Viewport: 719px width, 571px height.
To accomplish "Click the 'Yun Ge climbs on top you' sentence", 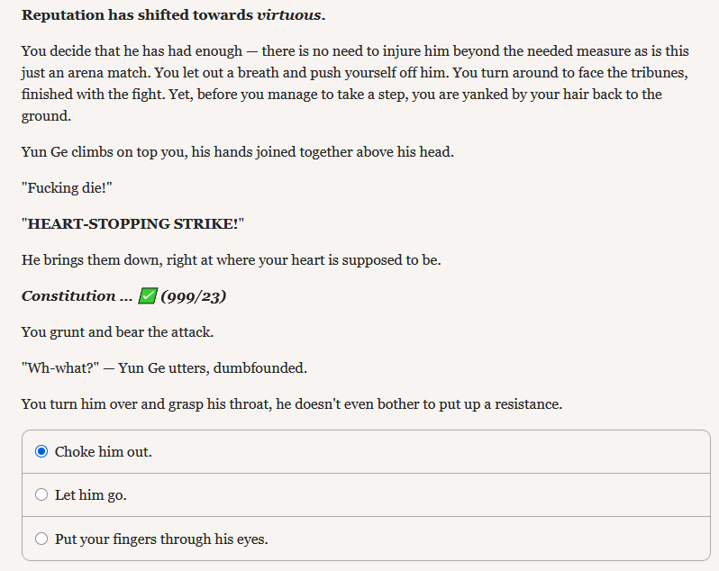I will (238, 151).
